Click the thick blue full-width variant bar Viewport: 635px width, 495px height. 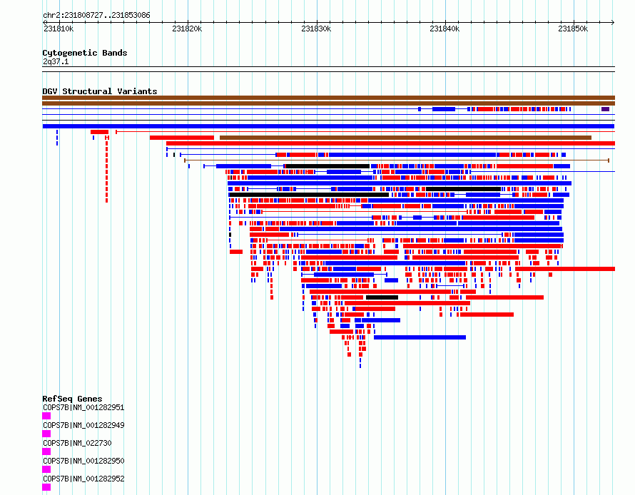tap(328, 126)
